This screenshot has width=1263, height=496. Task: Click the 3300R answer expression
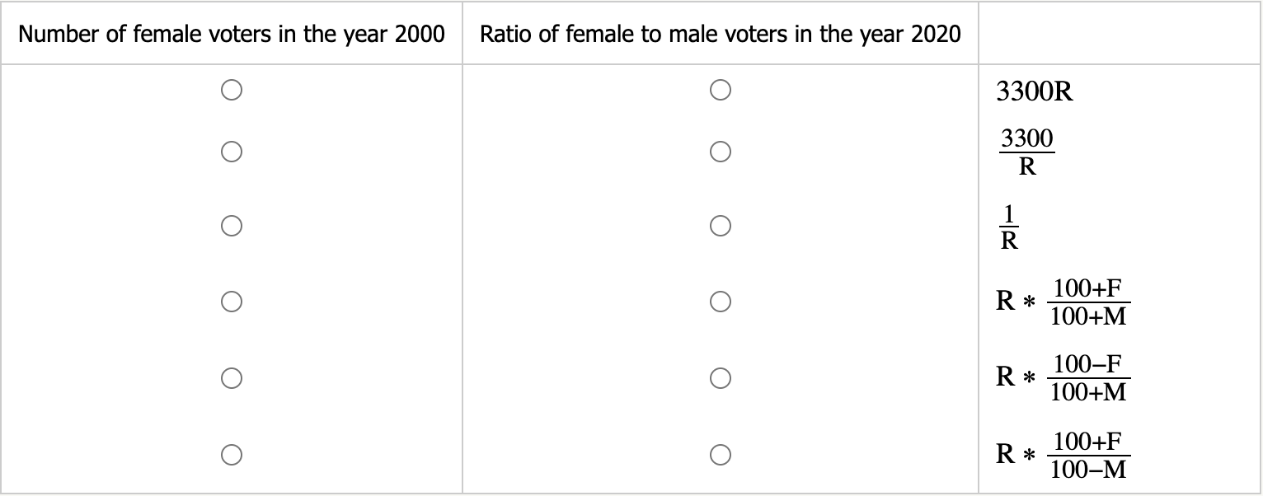pyautogui.click(x=1035, y=91)
